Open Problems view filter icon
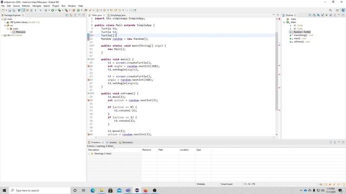The height and width of the screenshot is (194, 346). (x=330, y=142)
